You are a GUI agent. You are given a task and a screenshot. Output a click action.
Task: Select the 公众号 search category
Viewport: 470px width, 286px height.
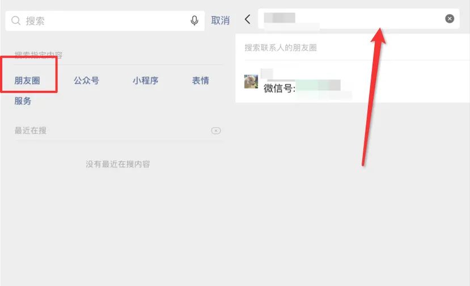click(x=86, y=81)
